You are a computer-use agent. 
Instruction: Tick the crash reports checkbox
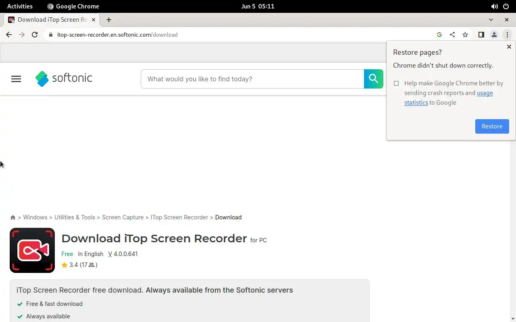pos(396,83)
